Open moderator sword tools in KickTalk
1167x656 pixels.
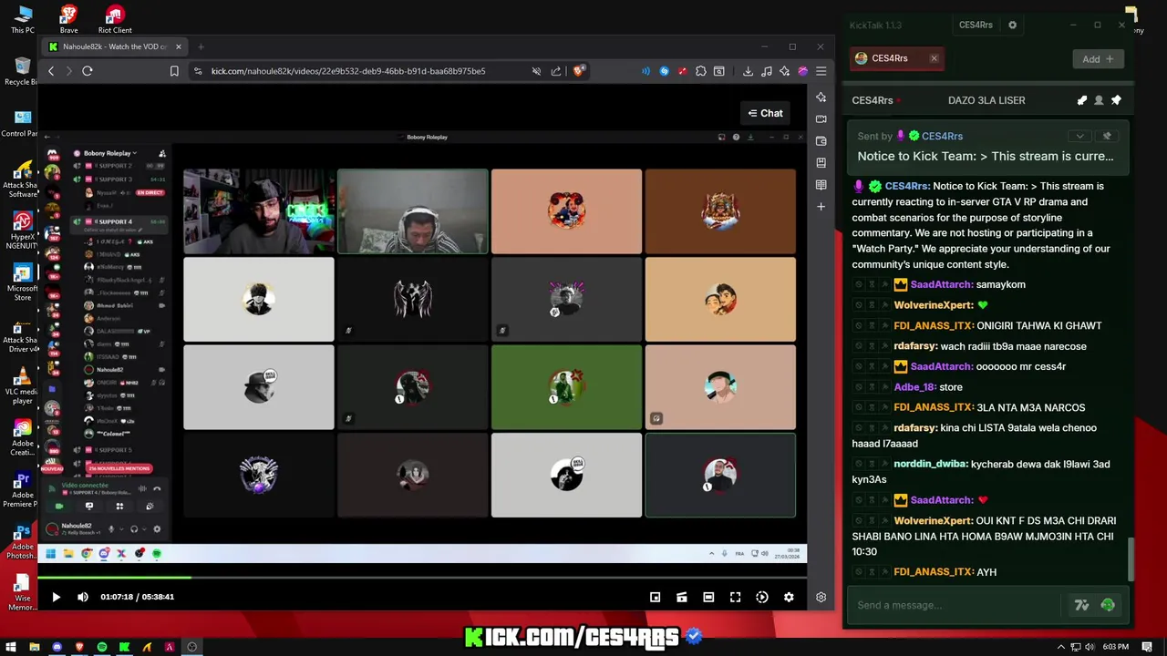tap(1082, 100)
